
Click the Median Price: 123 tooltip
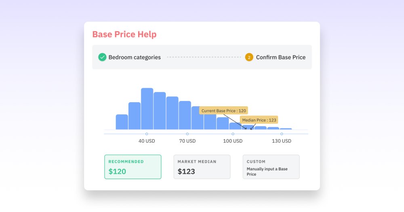[259, 120]
